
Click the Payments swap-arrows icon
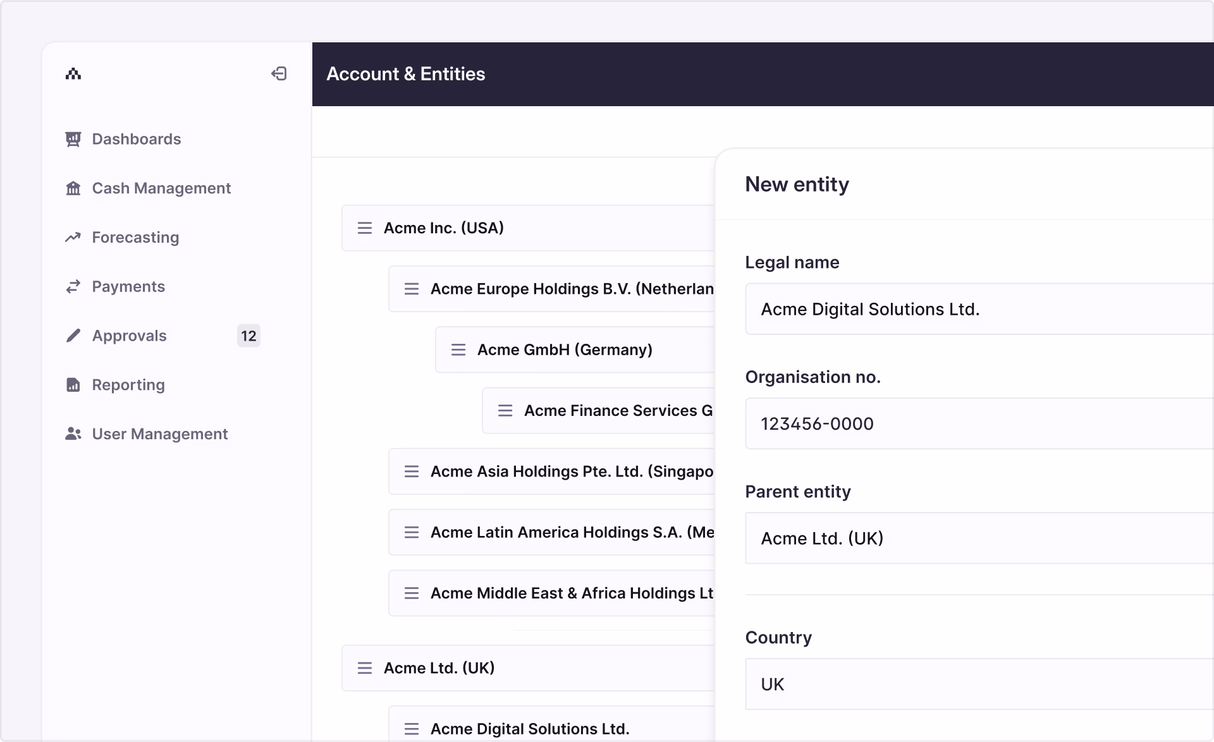pyautogui.click(x=73, y=286)
